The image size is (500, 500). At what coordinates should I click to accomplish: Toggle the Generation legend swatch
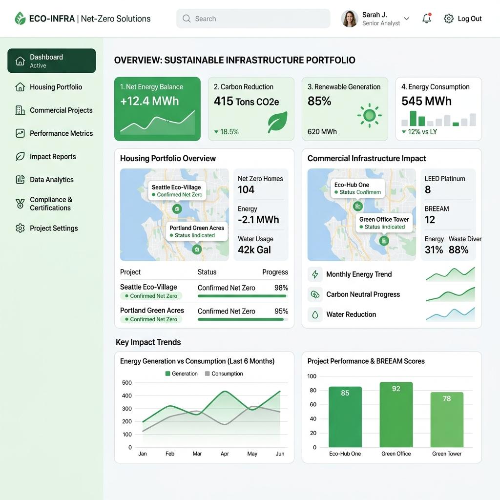(x=168, y=374)
